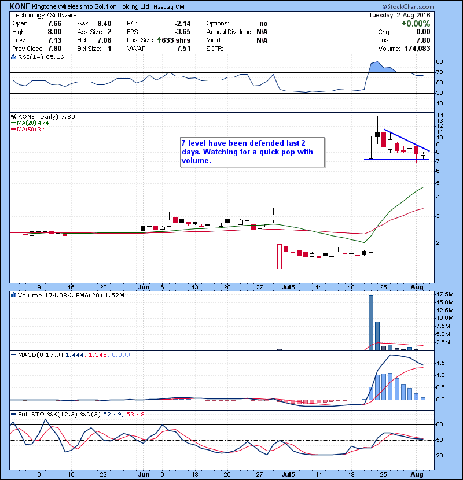Click the KONE (Daily) candlestick icon
The image size is (463, 480).
pyautogui.click(x=13, y=117)
